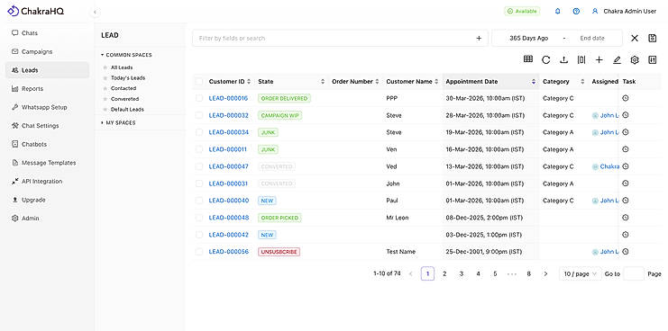Open the 10 / page dropdown
This screenshot has height=331, width=668.
(x=580, y=274)
